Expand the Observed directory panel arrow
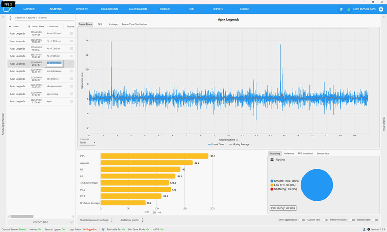 [3, 17]
